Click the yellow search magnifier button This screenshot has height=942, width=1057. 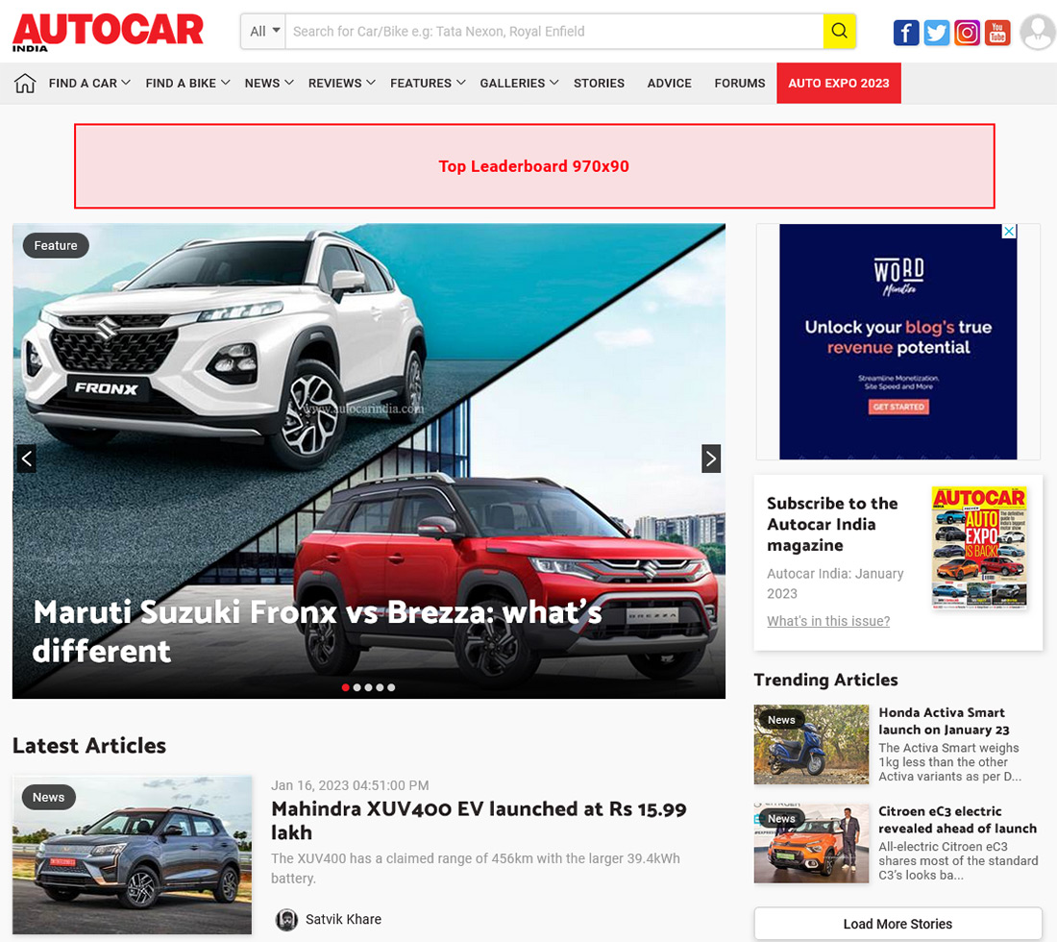[x=839, y=31]
